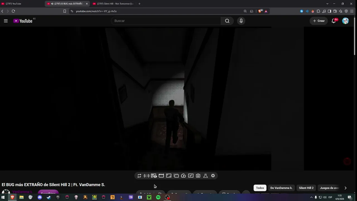
Task: Open Minecraft from the taskbar
Action: (x=149, y=197)
